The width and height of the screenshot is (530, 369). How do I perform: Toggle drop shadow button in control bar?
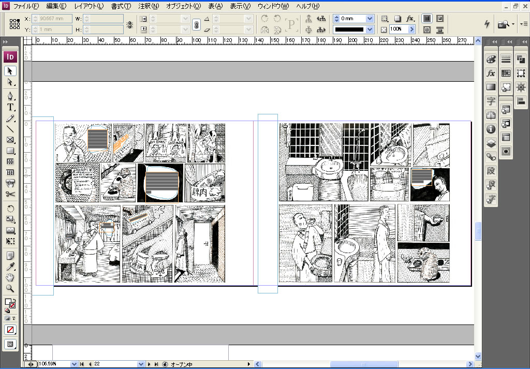point(397,19)
